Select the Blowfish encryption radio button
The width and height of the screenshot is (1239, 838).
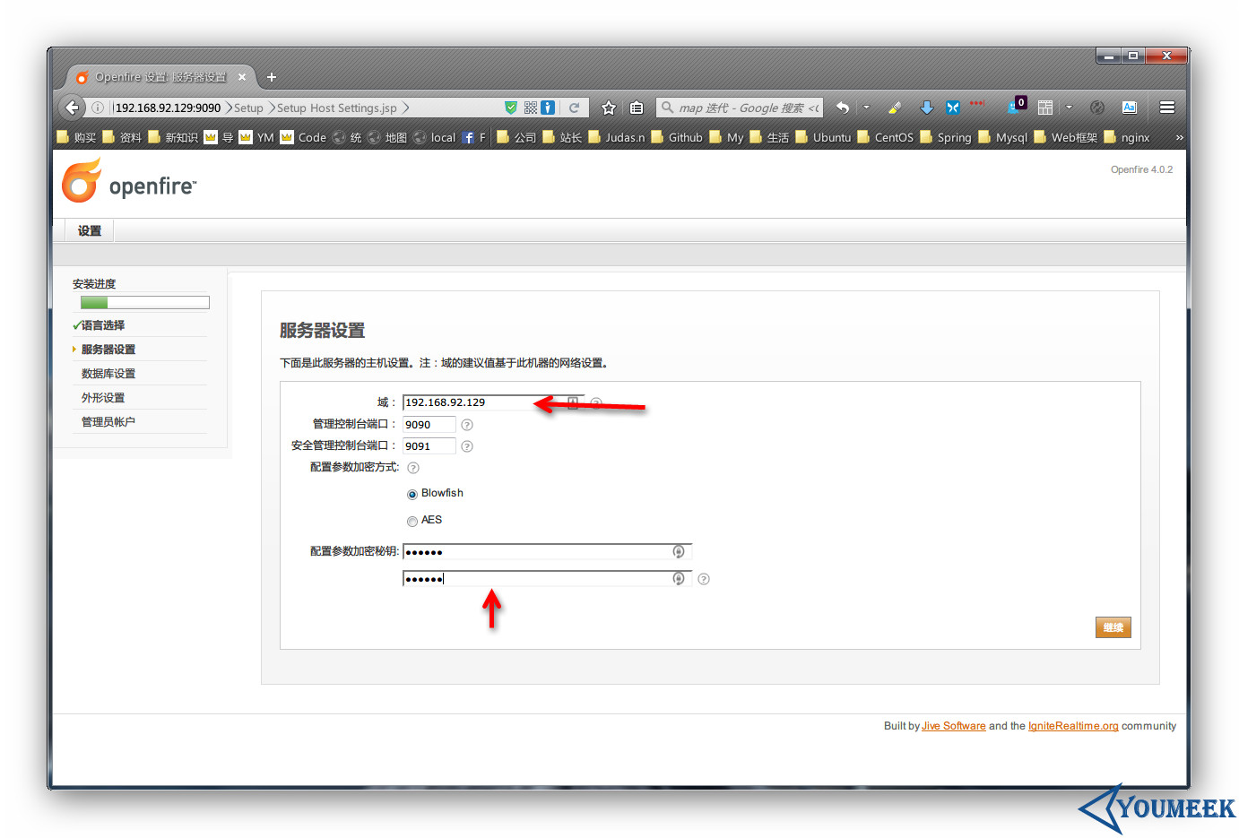pyautogui.click(x=412, y=494)
